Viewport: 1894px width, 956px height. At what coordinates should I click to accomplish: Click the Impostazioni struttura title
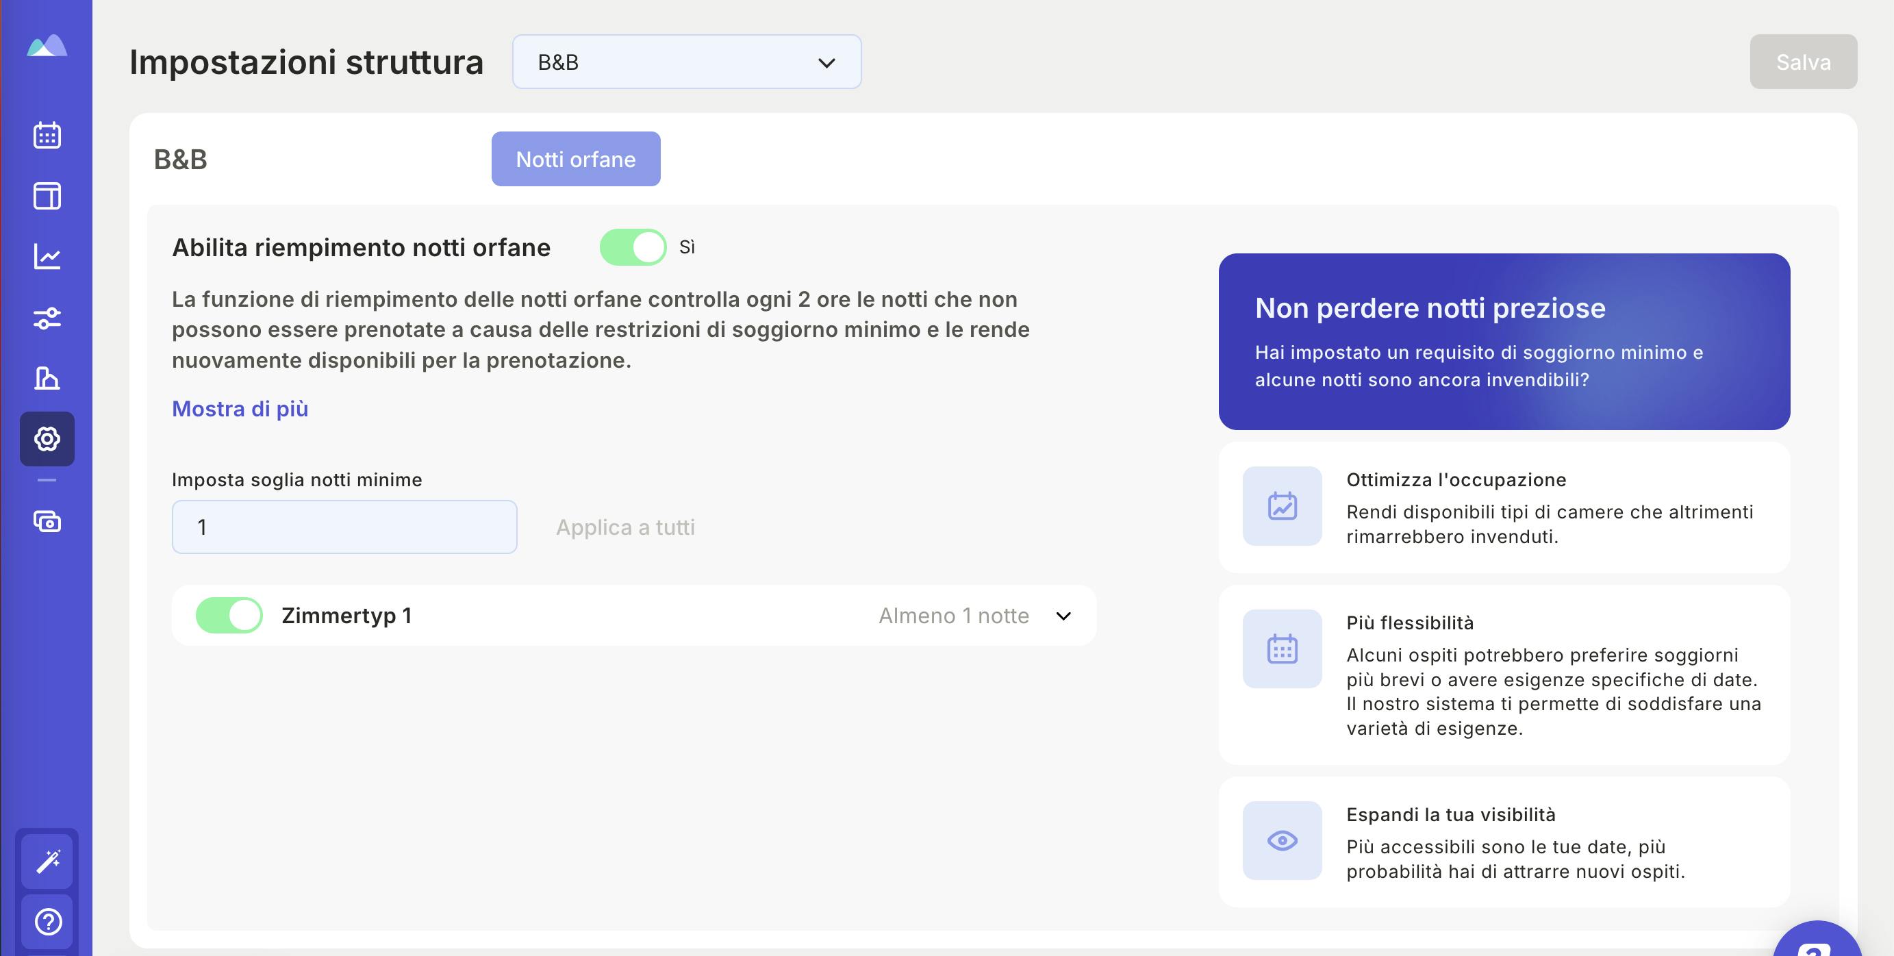tap(307, 62)
